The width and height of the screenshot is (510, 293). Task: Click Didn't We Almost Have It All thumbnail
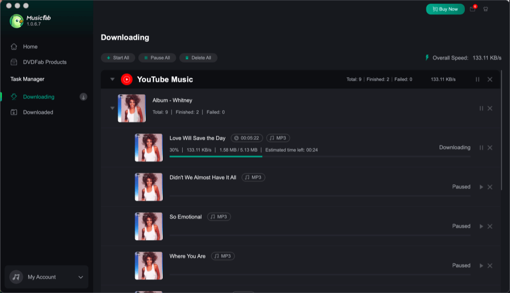point(149,187)
